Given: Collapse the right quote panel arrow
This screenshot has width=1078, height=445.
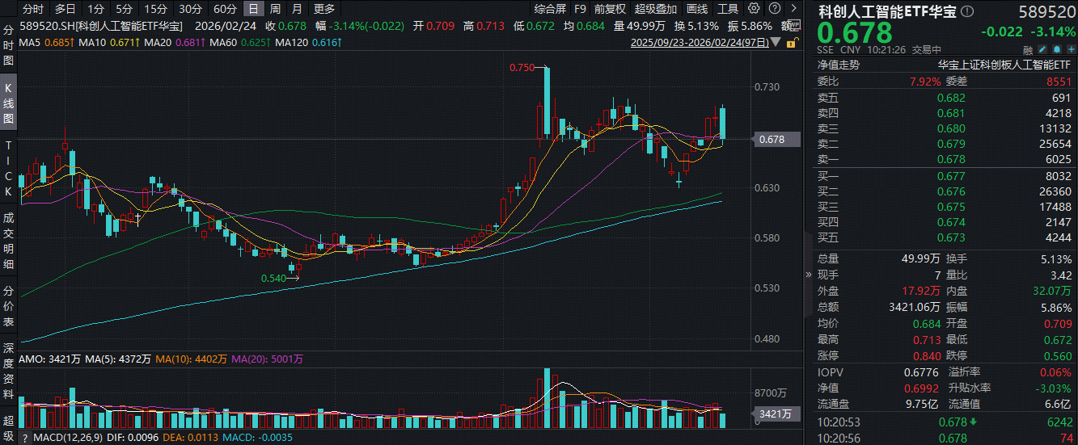Looking at the screenshot, I should [x=806, y=275].
